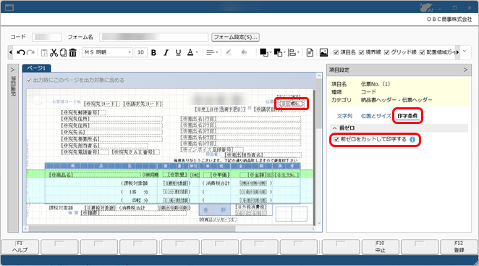
Task: Collapse the 前ゼロ section
Action: coord(334,128)
